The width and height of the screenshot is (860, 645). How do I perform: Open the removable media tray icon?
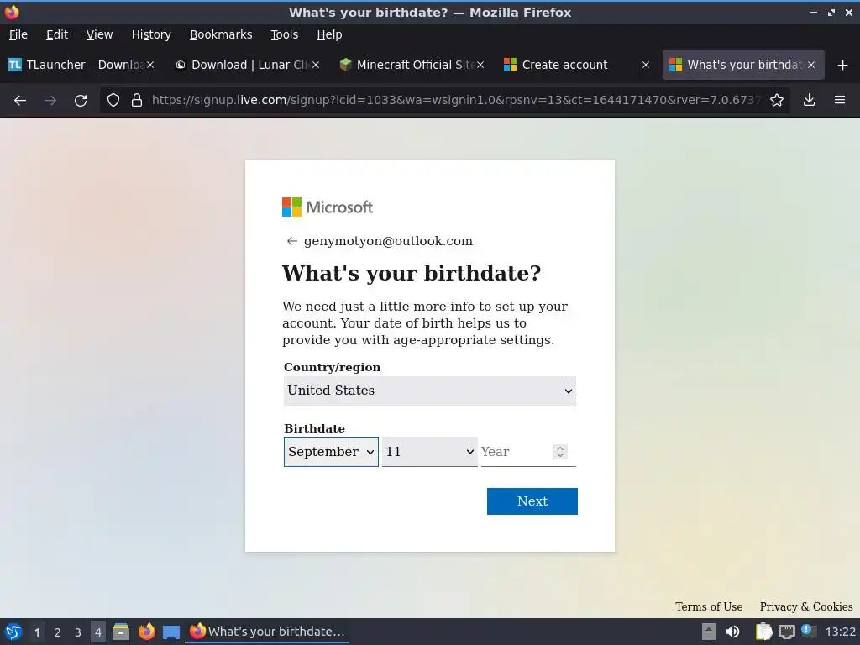pyautogui.click(x=709, y=632)
